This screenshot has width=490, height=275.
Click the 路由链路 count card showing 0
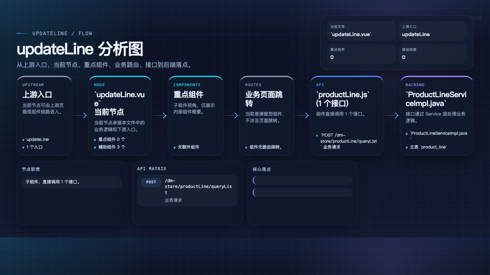tap(433, 54)
